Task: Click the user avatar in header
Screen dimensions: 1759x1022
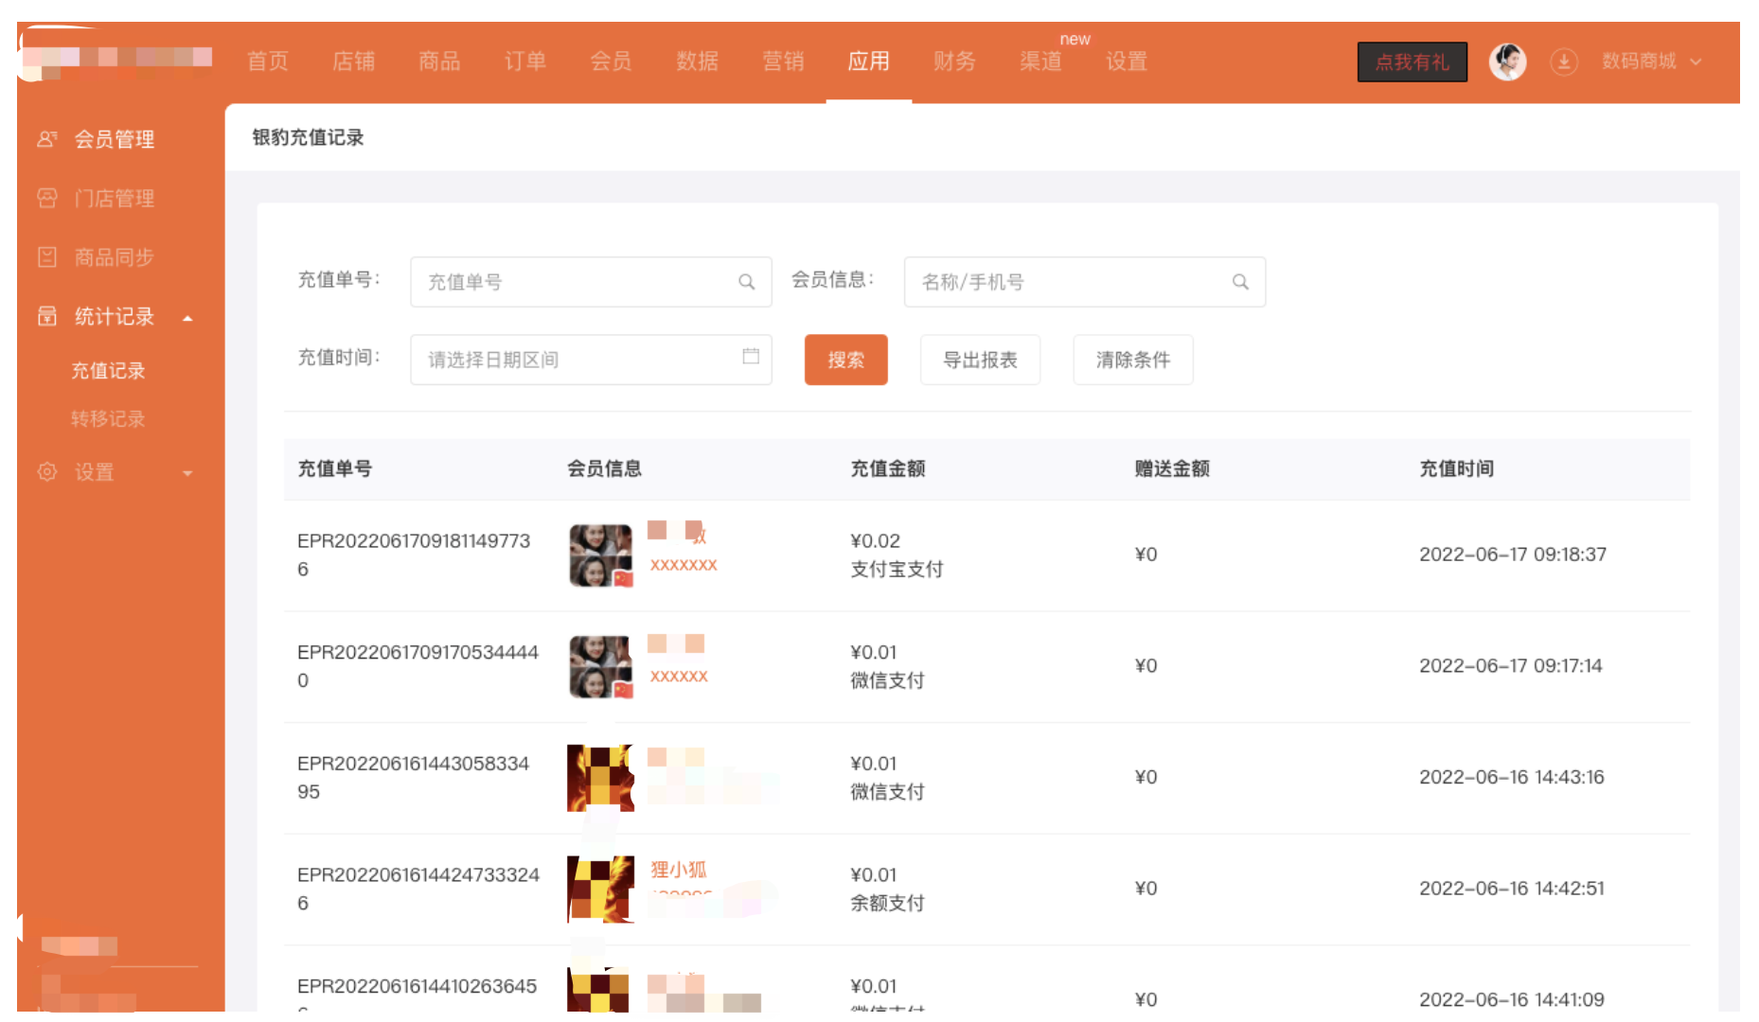Action: click(x=1507, y=62)
